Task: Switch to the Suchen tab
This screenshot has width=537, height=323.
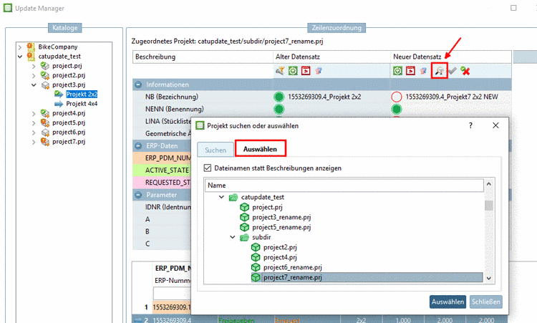Action: (x=216, y=150)
